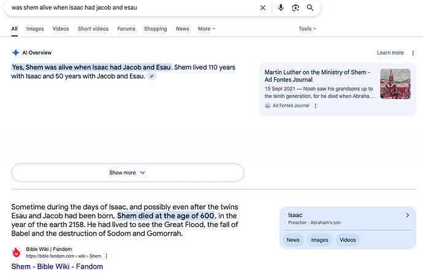Click the 'Ad Fontes Journal' source name

291,105
